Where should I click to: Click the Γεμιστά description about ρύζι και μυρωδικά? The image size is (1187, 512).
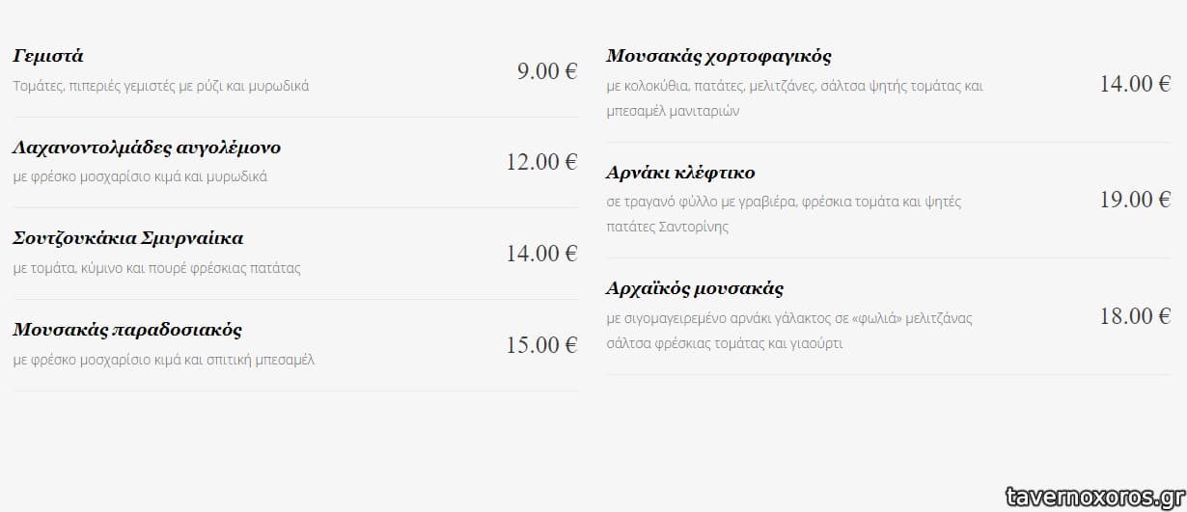coord(161,86)
